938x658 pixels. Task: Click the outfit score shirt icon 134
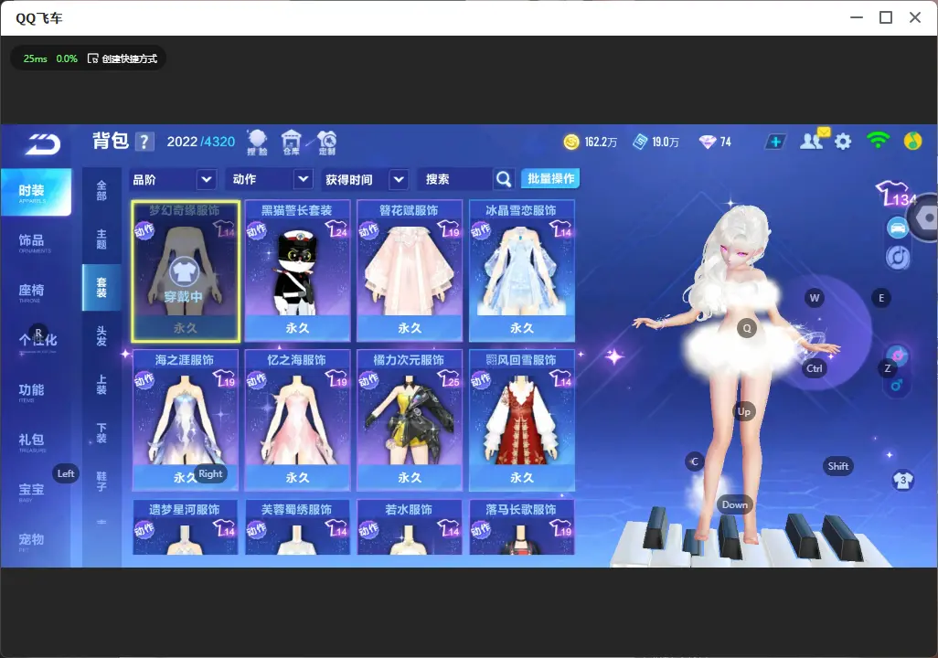(x=896, y=194)
